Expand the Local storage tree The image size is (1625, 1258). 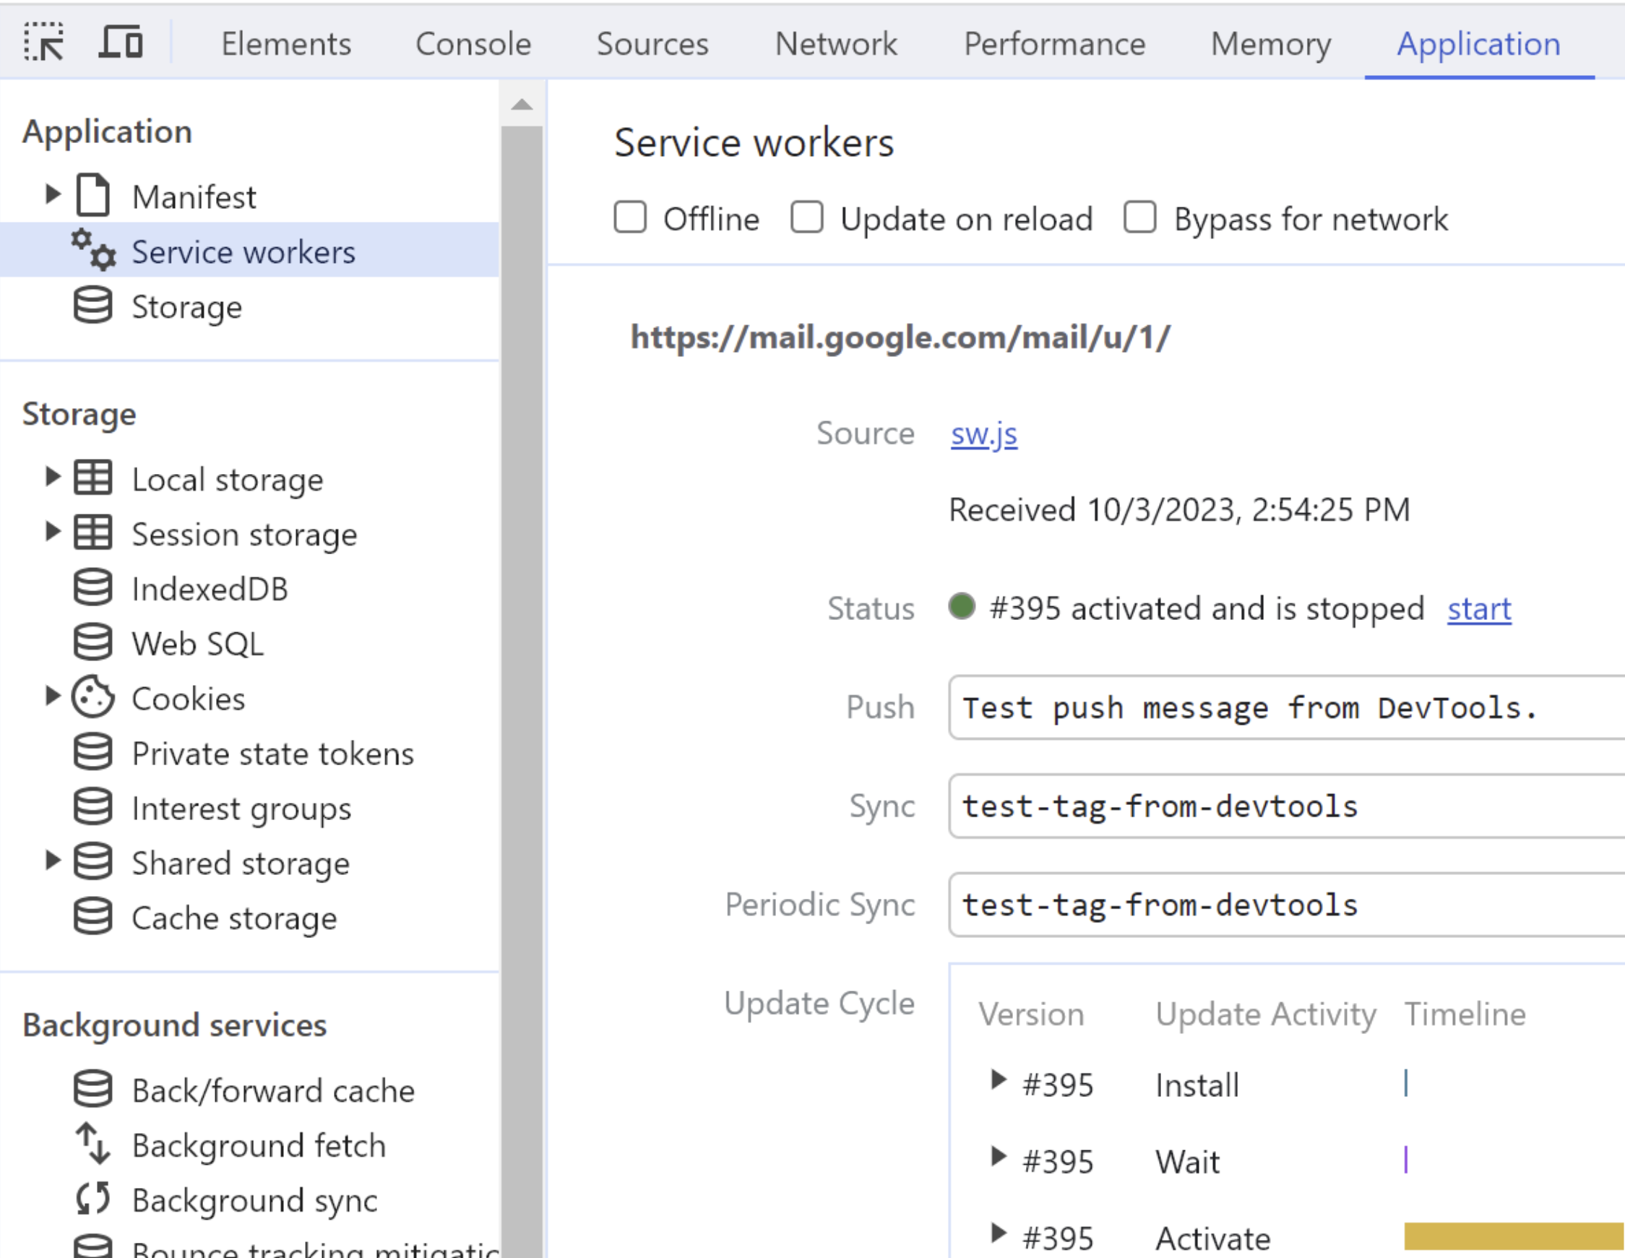pyautogui.click(x=52, y=478)
